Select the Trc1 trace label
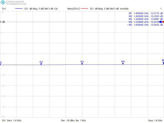Viewport: 164px width, 123px height. pyautogui.click(x=4, y=9)
